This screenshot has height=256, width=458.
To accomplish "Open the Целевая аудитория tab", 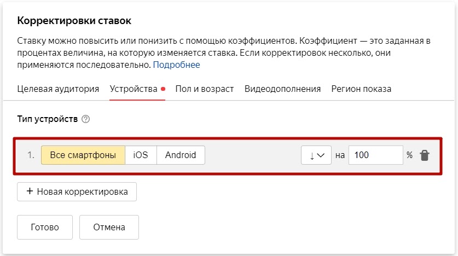I will pos(58,89).
